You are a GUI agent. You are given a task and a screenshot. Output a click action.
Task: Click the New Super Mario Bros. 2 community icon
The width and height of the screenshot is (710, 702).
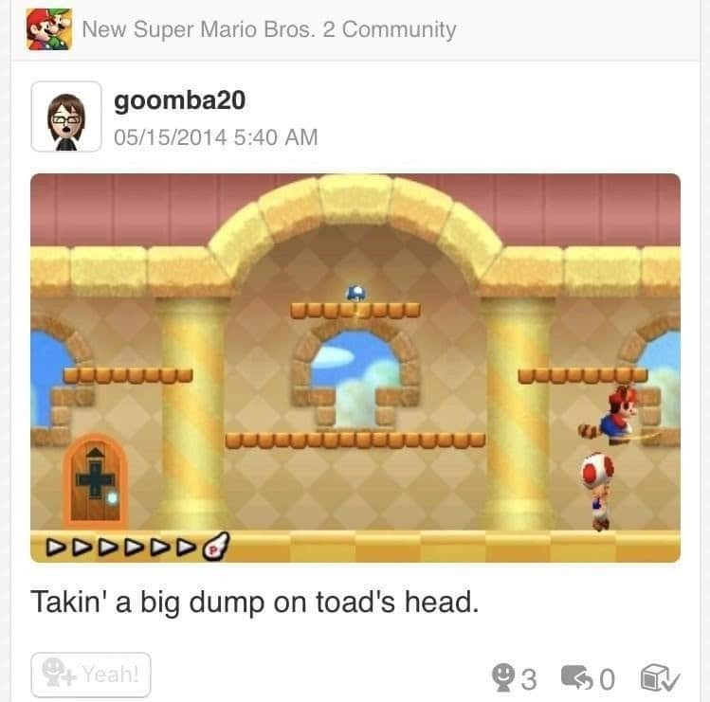[49, 29]
